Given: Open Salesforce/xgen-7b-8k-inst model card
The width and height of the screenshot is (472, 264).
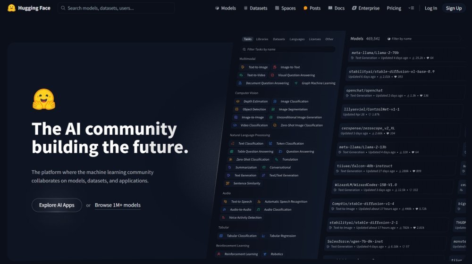Looking at the screenshot, I should 386,244.
